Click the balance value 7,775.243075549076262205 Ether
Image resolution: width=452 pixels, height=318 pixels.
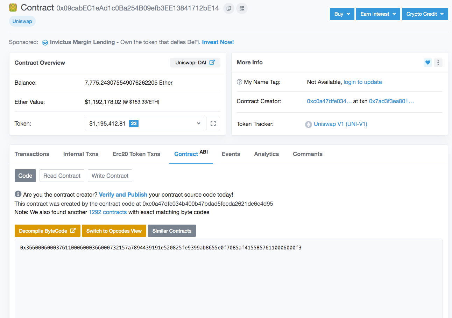129,83
